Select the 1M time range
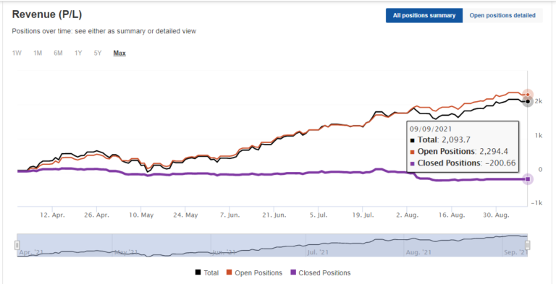The width and height of the screenshot is (556, 284). click(38, 53)
